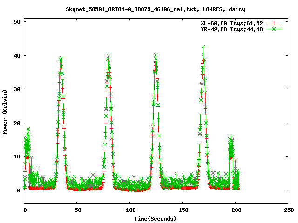Click the x-axis tick label 100
This screenshot has height=223, width=298.
pos(131,210)
